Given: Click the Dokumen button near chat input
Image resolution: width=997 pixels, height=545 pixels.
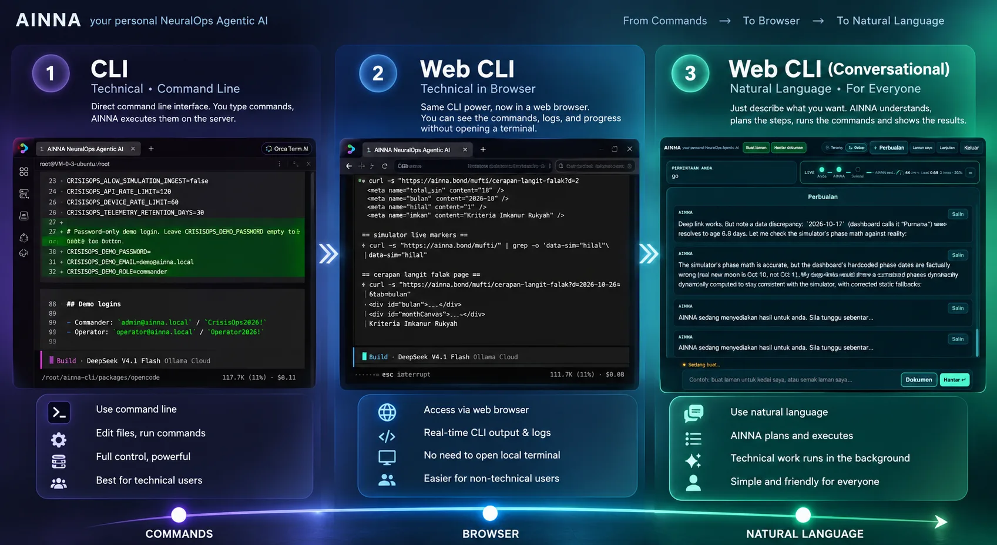Looking at the screenshot, I should click(x=918, y=380).
